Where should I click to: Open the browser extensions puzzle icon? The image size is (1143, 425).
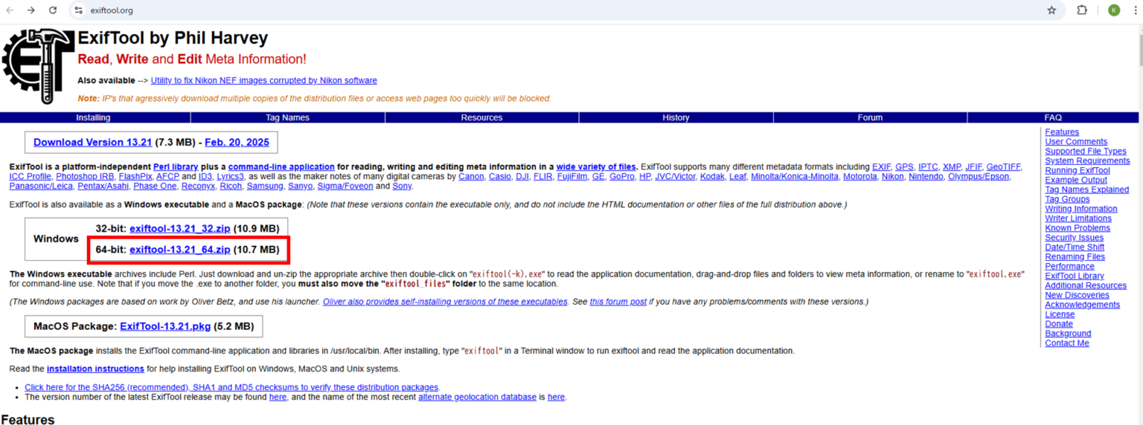tap(1082, 10)
